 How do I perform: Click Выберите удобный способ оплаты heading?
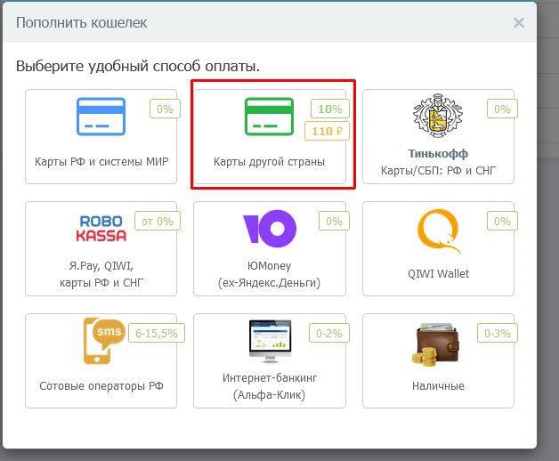(138, 67)
